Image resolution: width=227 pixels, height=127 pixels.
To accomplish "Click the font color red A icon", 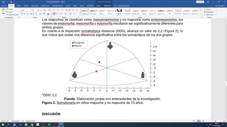I will coord(48,14).
